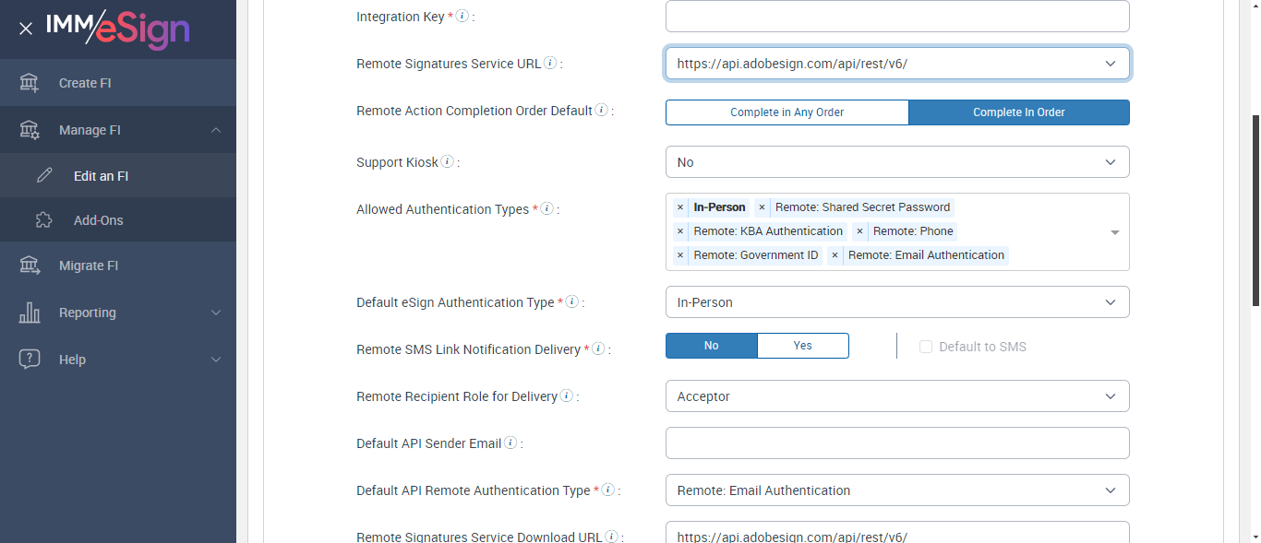Click the Create FI bank icon
Image resolution: width=1261 pixels, height=543 pixels.
point(30,83)
